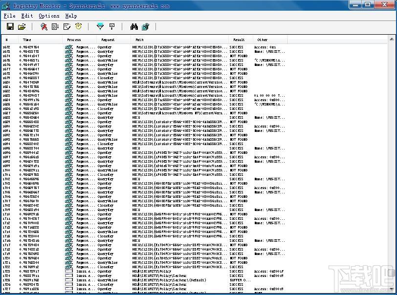This screenshot has height=295, width=397.
Task: Open the Edit menu
Action: click(27, 16)
